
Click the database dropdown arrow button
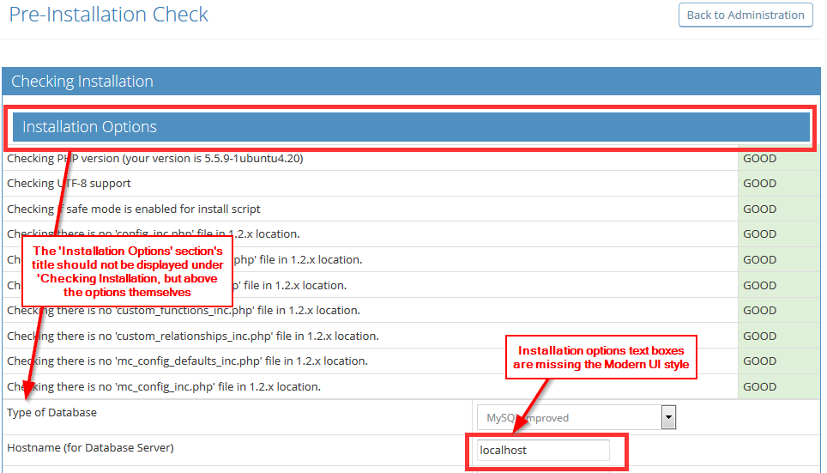[668, 418]
